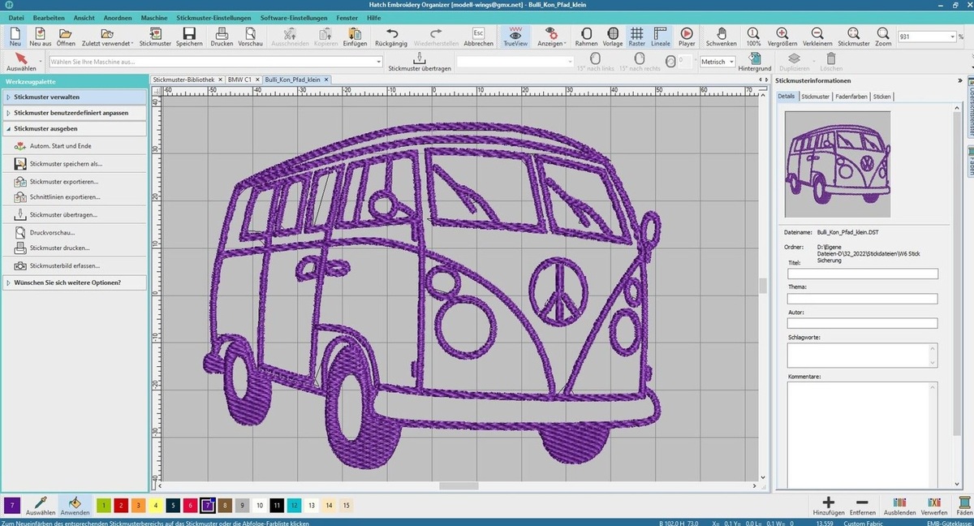Toggle the Vorlage template display
974x526 pixels.
click(x=612, y=37)
